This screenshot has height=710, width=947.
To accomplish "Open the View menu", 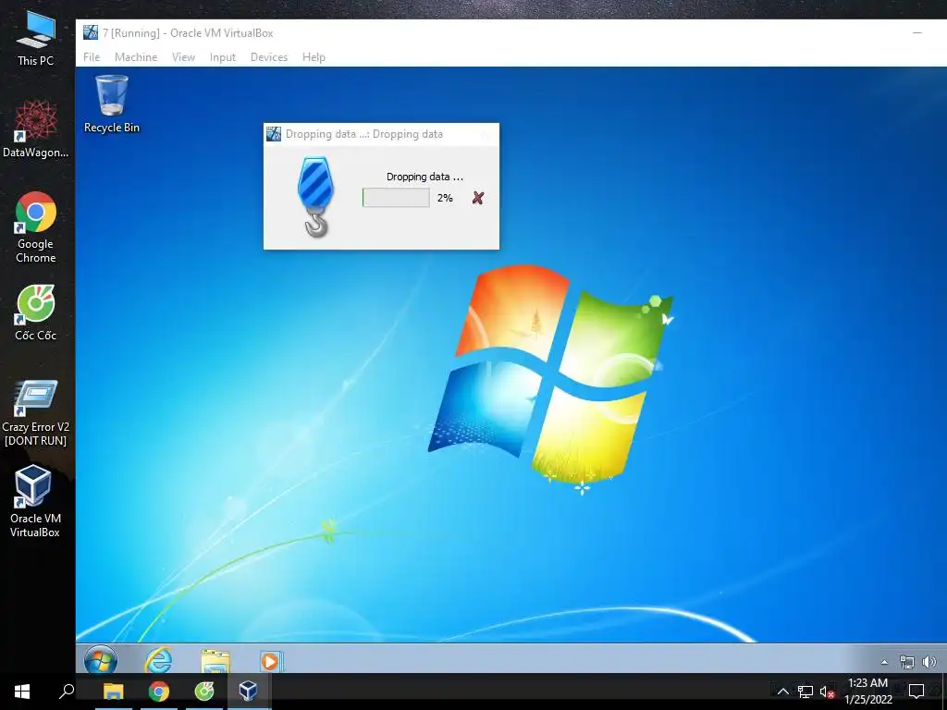I will [183, 56].
